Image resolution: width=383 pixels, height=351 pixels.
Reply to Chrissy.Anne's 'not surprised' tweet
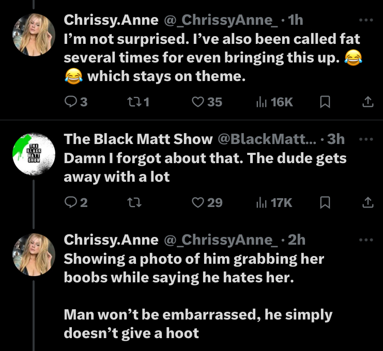pyautogui.click(x=70, y=102)
